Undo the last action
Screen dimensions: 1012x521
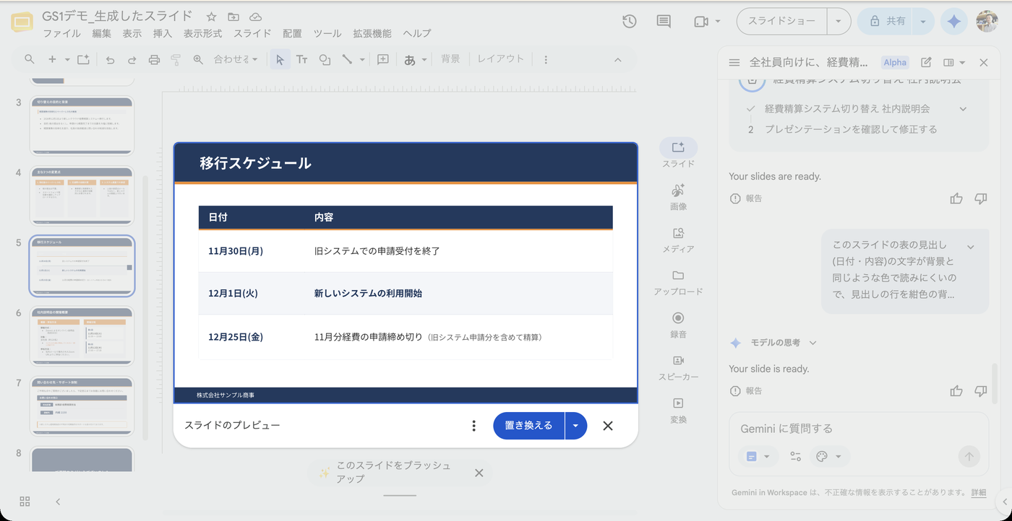(x=110, y=60)
